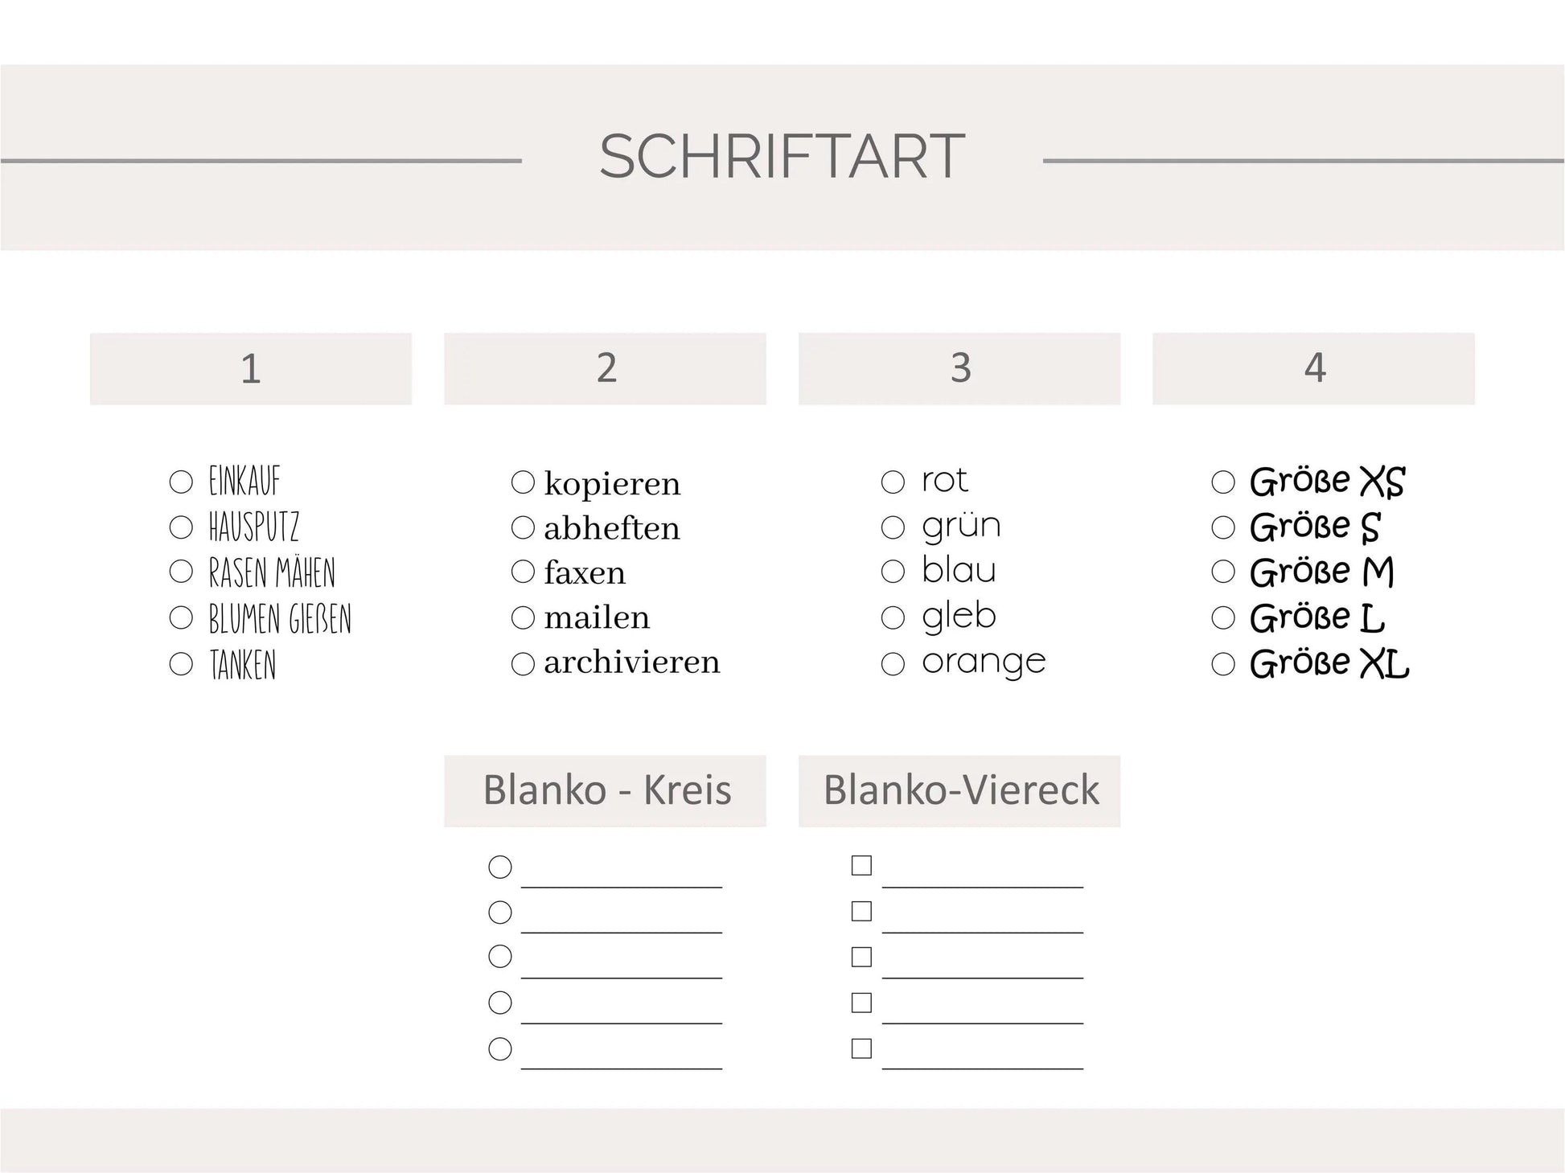
Task: Click the font header labeled 1
Action: [x=251, y=369]
